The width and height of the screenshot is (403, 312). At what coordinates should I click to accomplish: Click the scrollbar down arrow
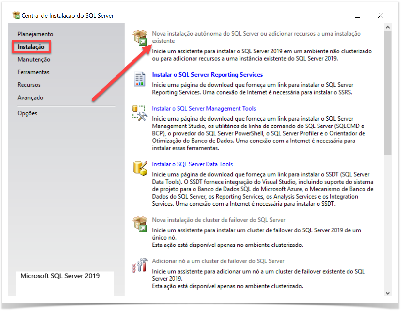(x=388, y=293)
